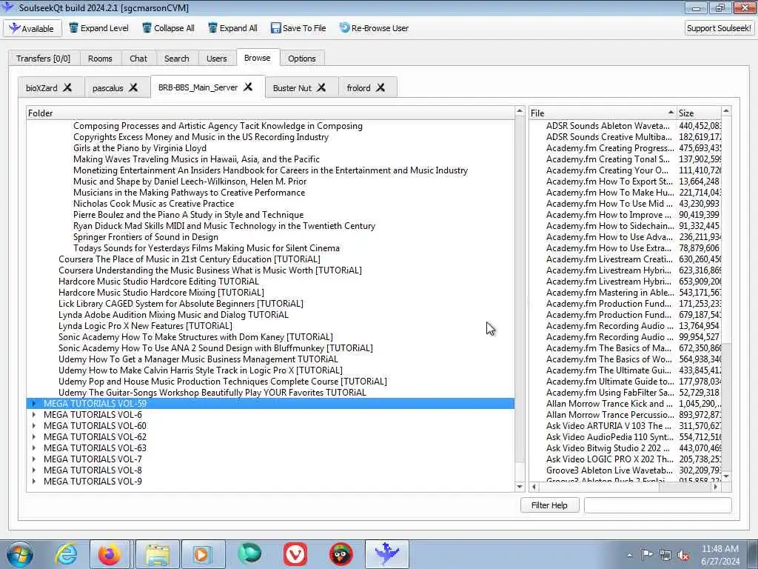This screenshot has width=758, height=569.
Task: Sort the file list by the Size column header
Action: coord(699,113)
